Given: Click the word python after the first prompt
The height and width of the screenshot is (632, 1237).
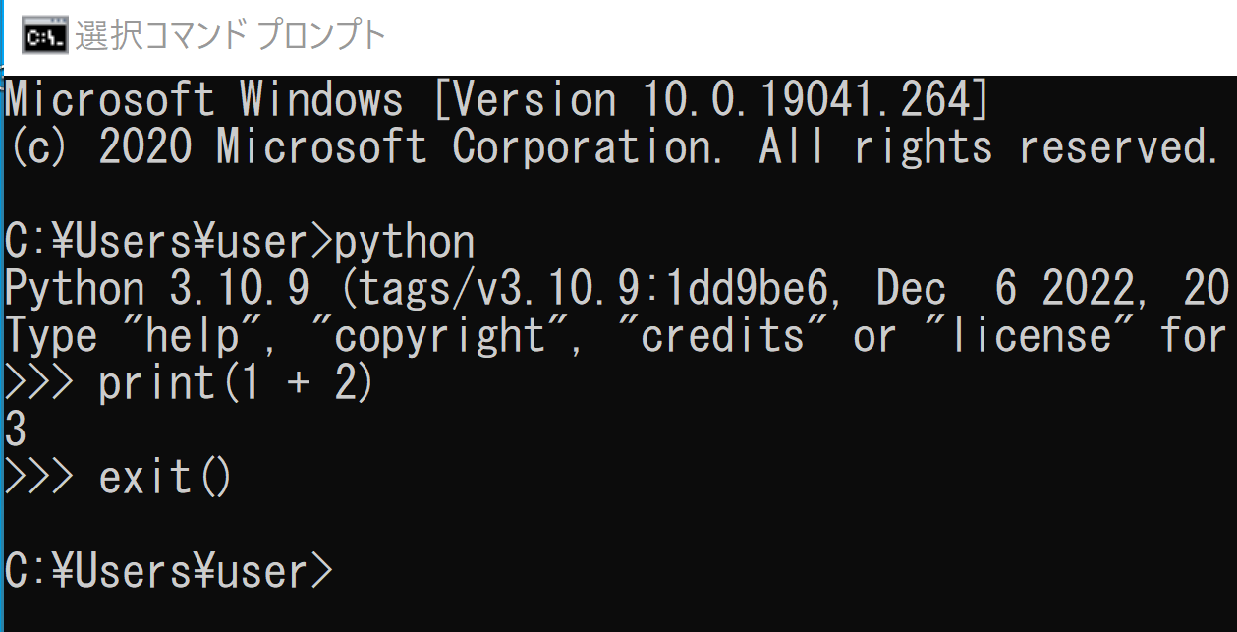Looking at the screenshot, I should click(x=404, y=243).
